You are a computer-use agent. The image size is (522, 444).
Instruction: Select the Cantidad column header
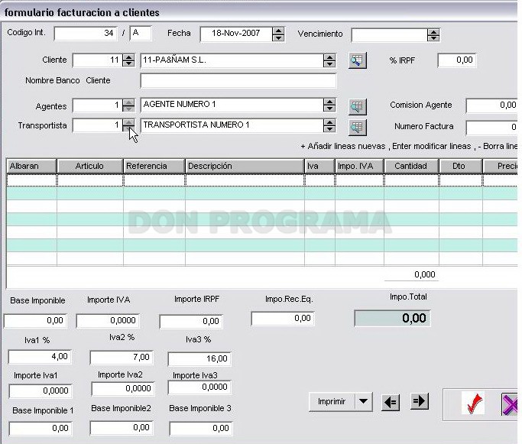point(411,166)
